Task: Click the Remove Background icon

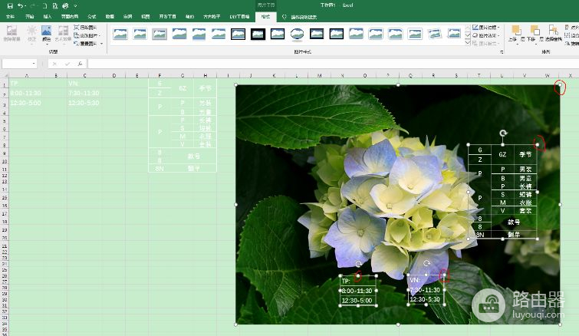Action: [12, 32]
